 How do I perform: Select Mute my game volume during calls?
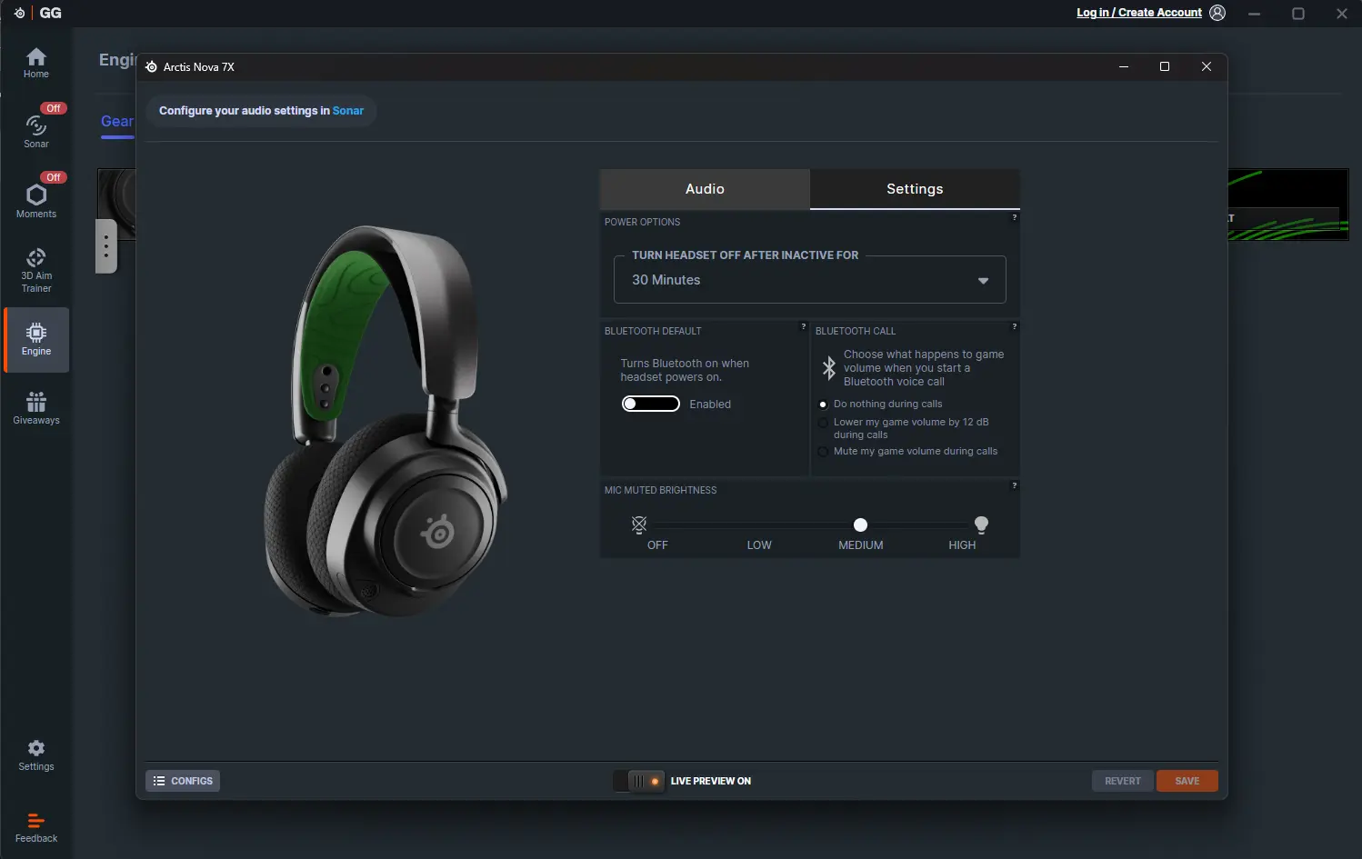823,452
